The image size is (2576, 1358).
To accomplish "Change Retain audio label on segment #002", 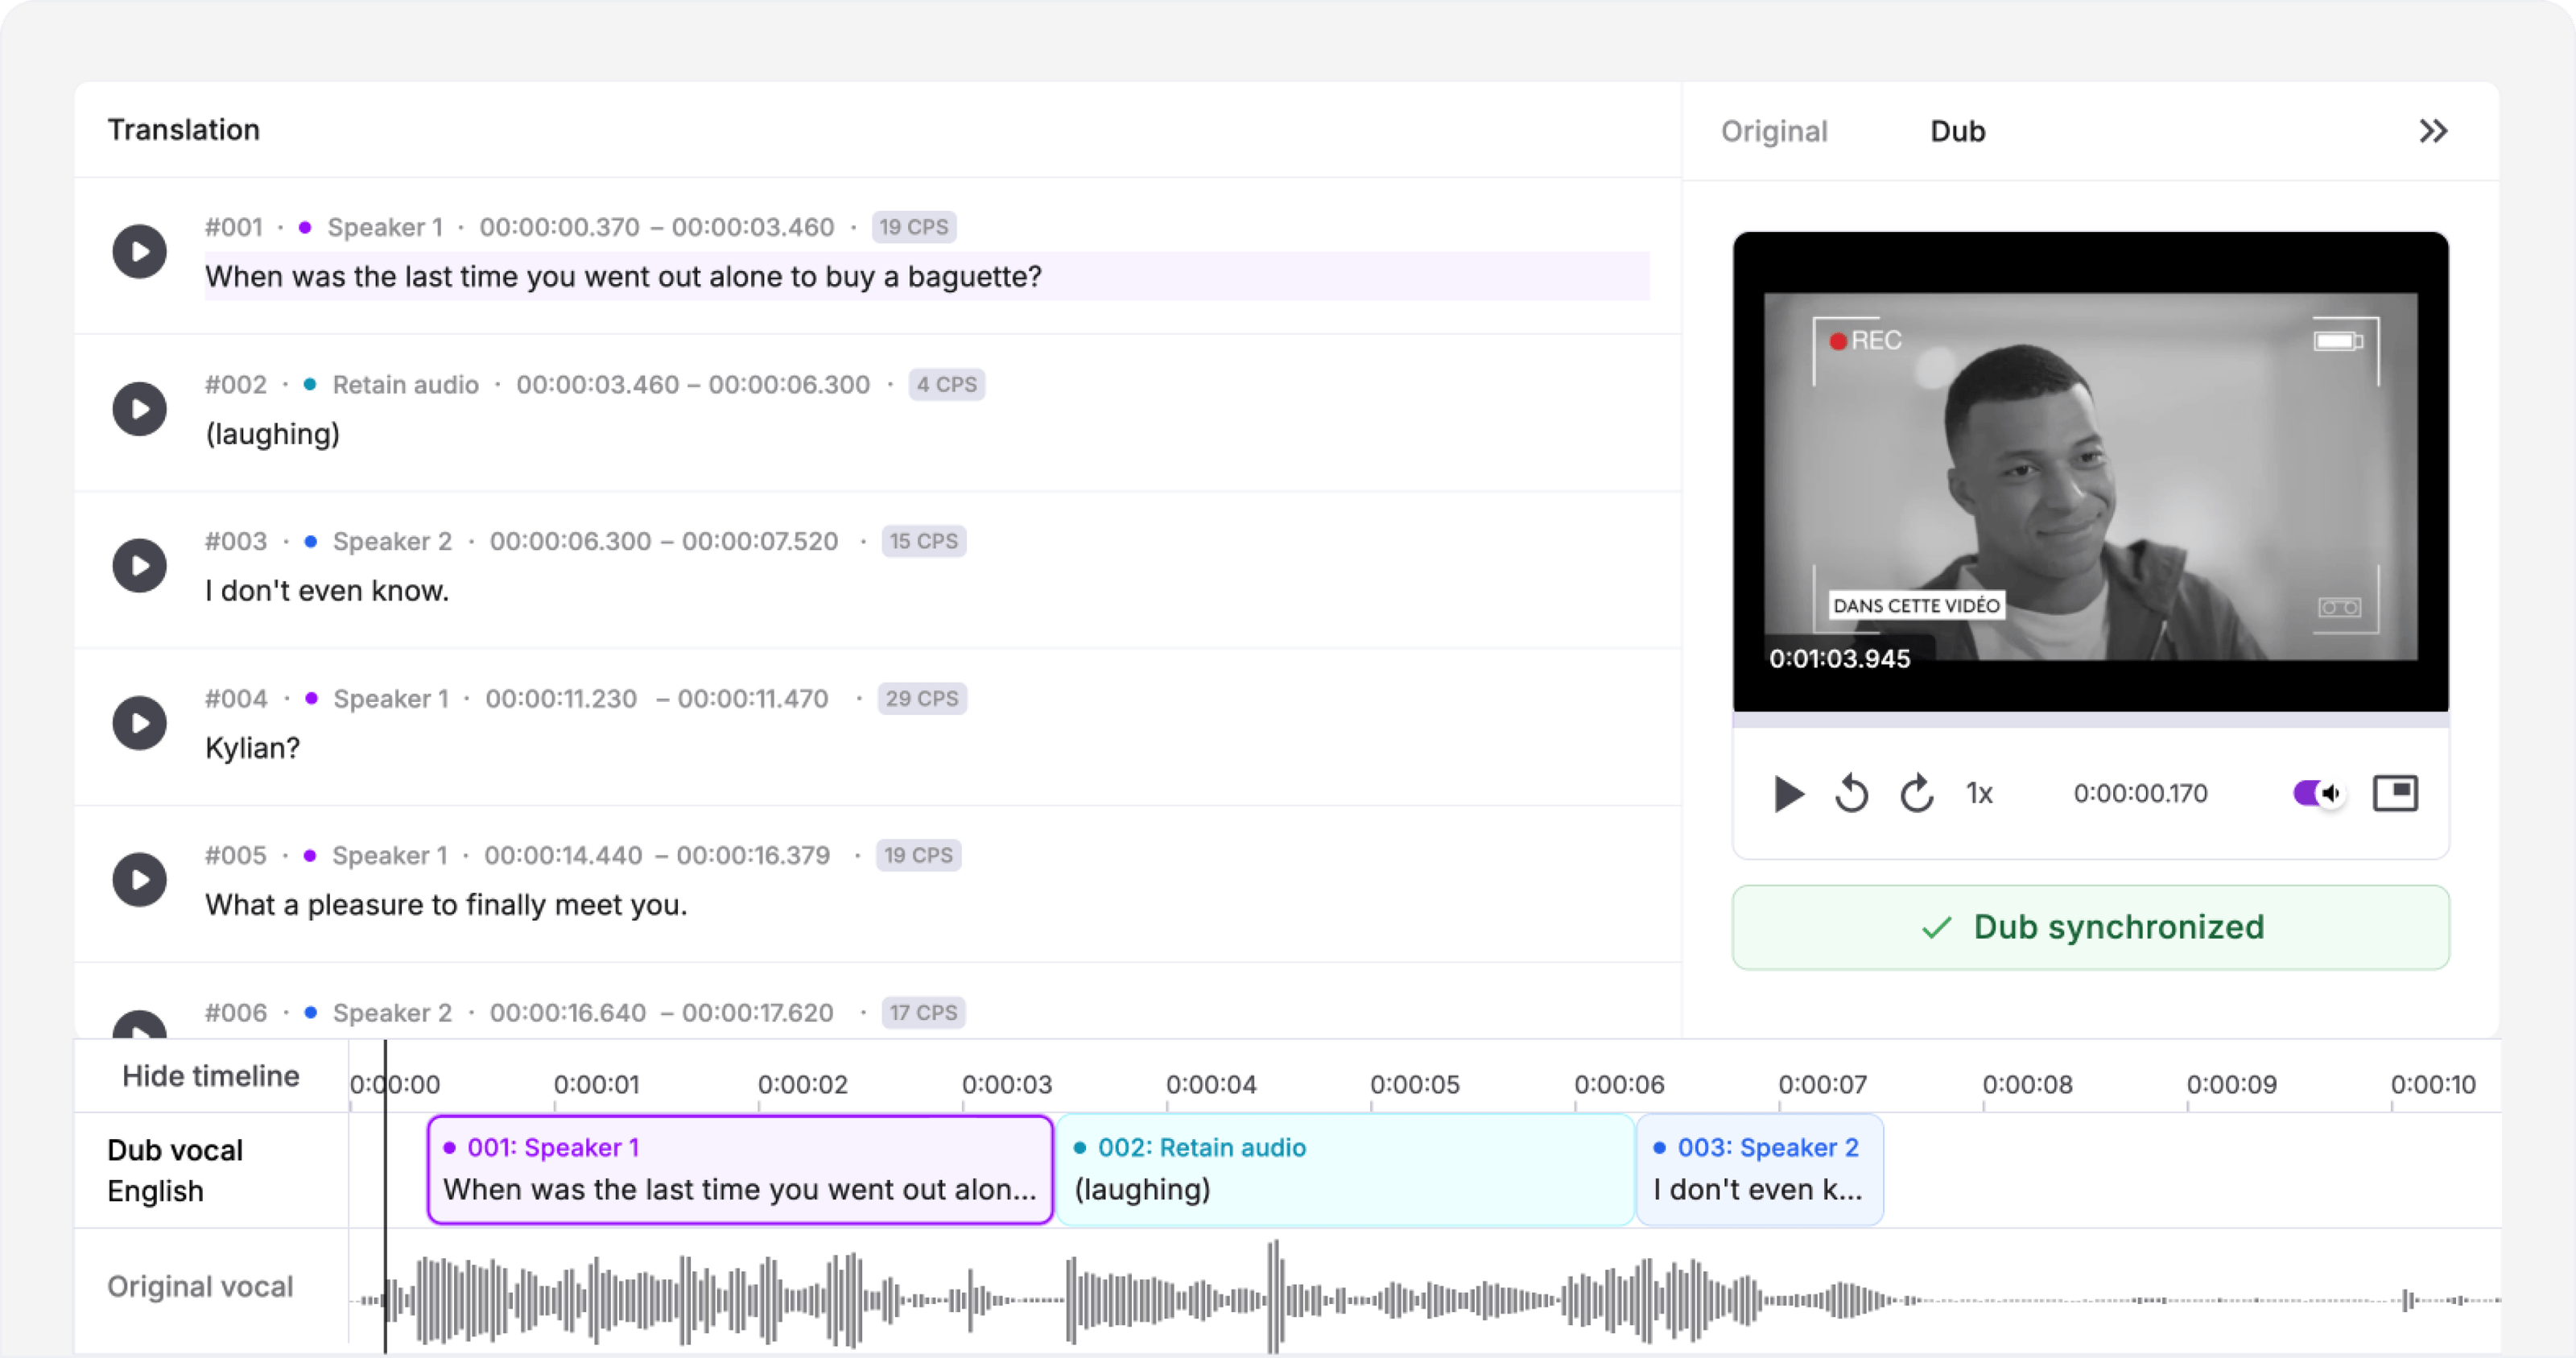I will click(x=405, y=385).
